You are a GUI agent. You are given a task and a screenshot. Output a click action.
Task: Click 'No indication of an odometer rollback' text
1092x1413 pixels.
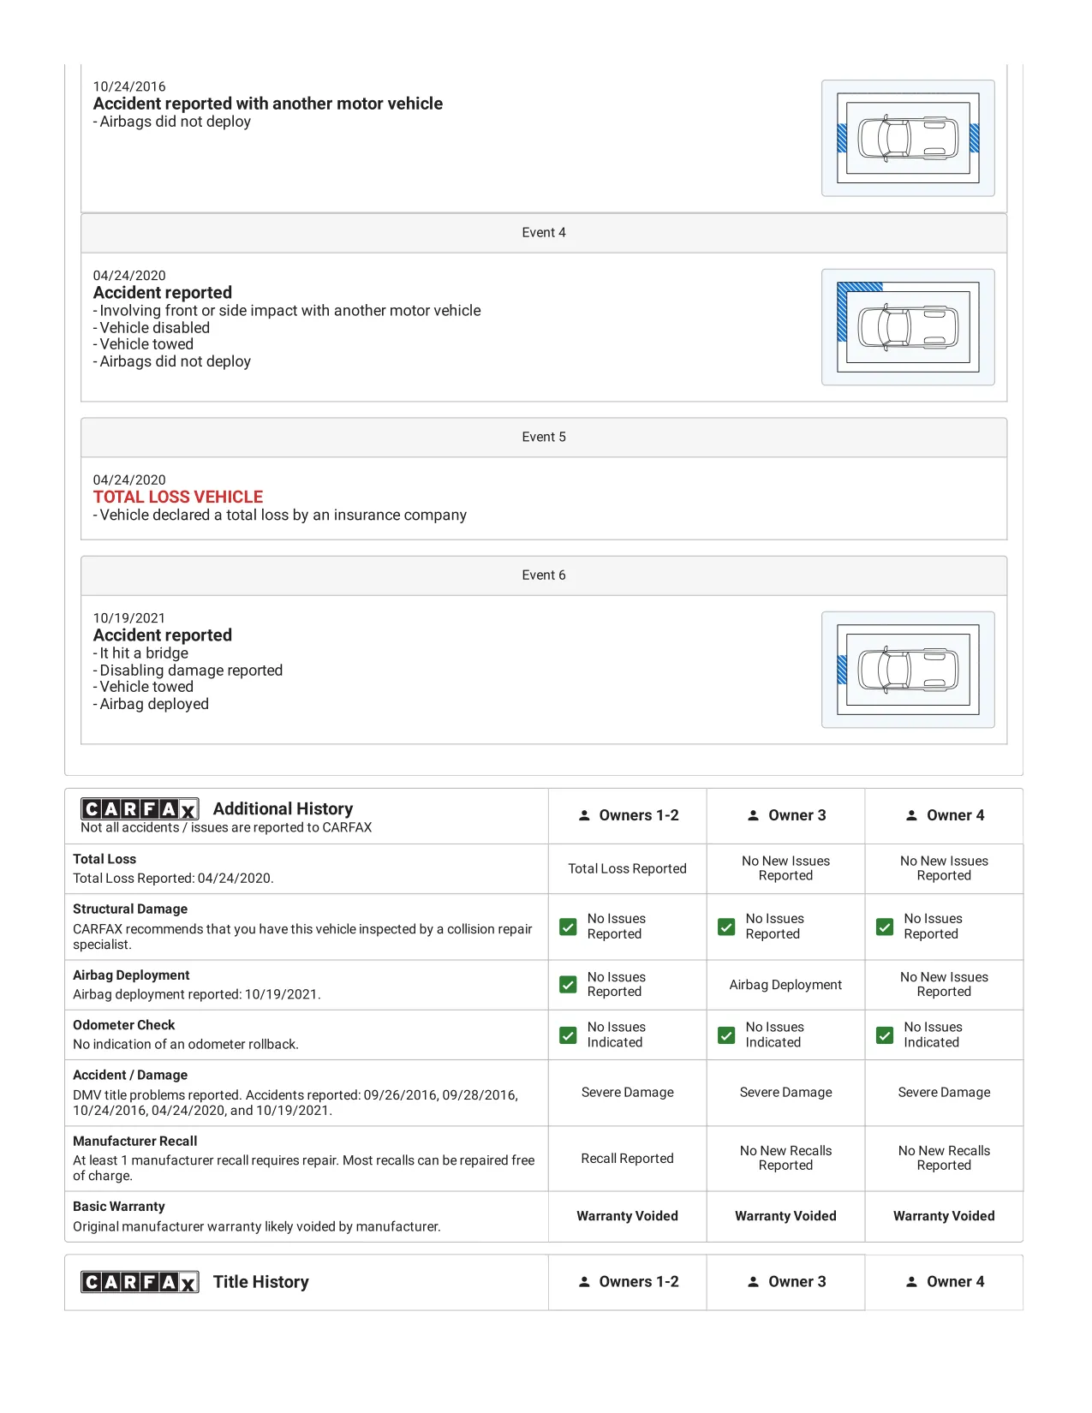(186, 1045)
